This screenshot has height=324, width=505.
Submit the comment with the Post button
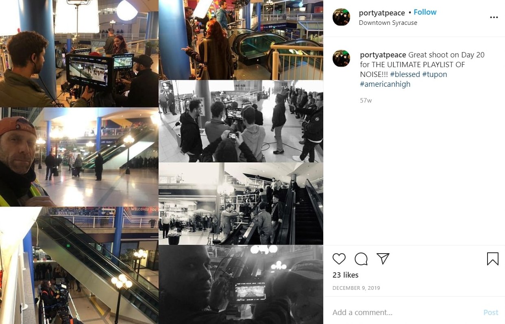pyautogui.click(x=491, y=313)
